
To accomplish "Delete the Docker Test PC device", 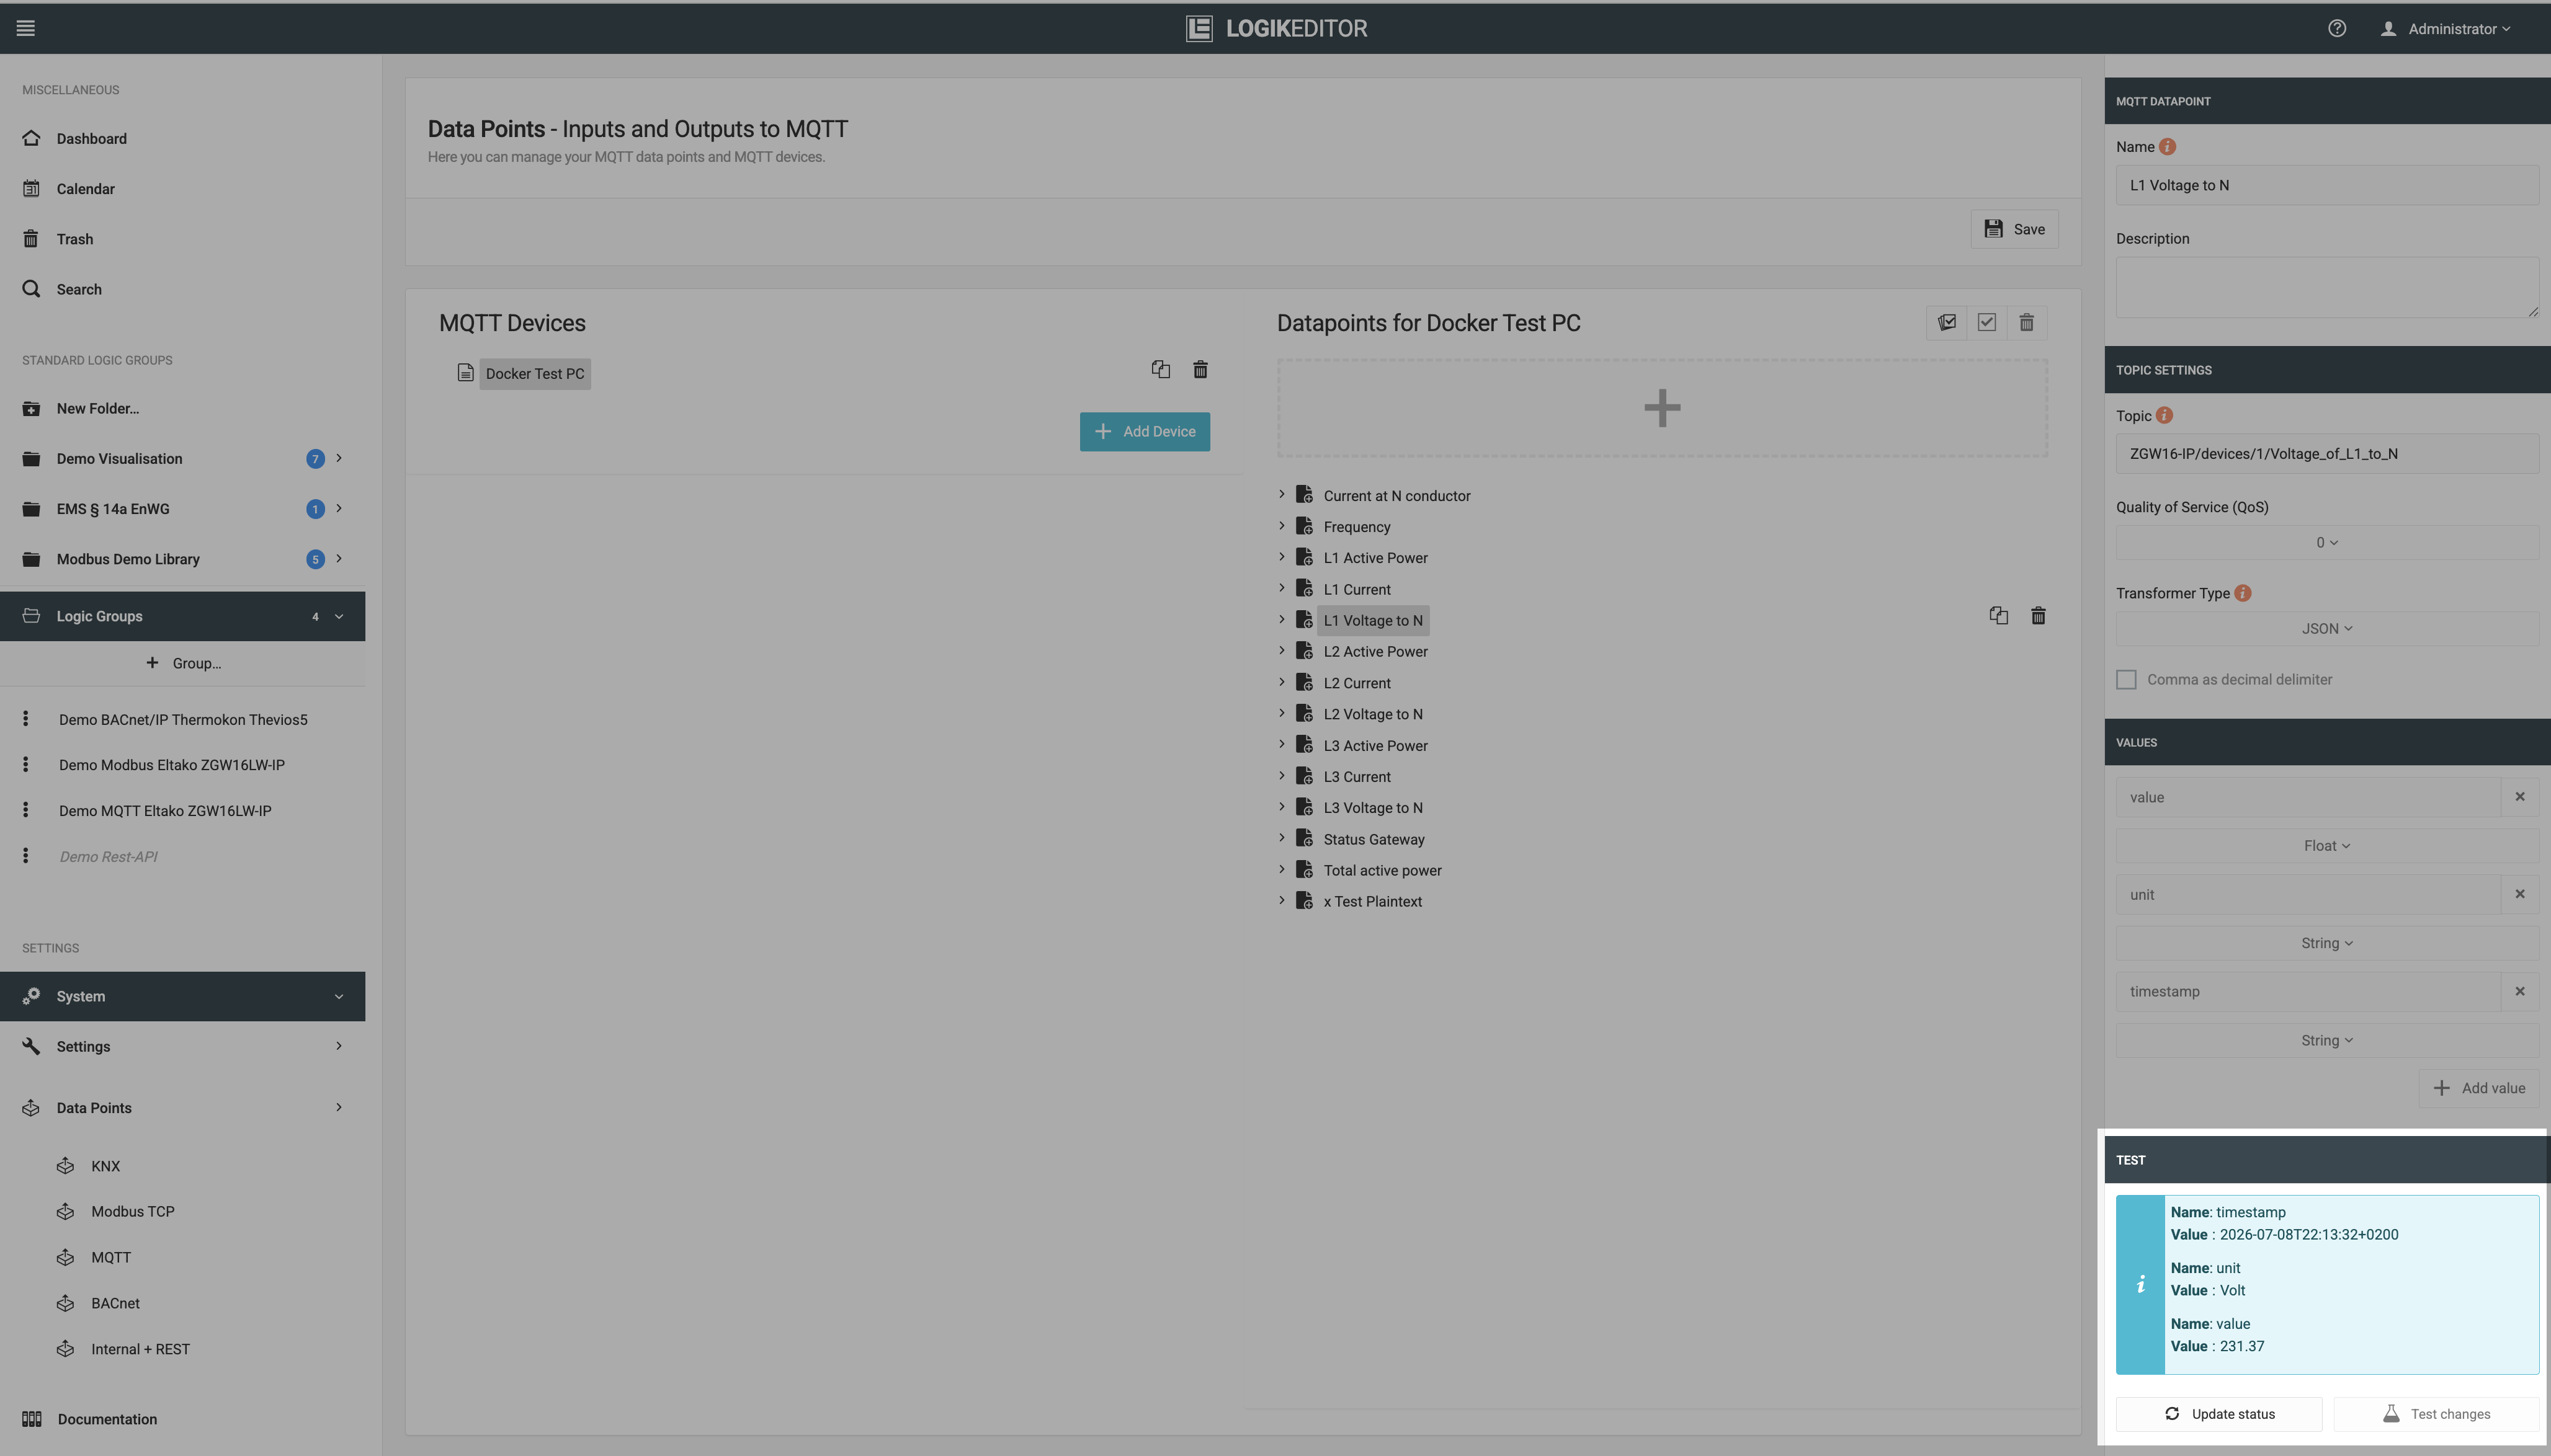I will 1200,370.
